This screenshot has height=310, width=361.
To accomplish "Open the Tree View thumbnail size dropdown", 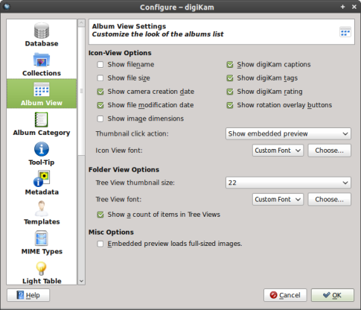I will click(x=288, y=183).
